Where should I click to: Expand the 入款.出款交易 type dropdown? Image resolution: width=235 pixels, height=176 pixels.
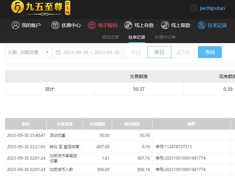click(28, 52)
